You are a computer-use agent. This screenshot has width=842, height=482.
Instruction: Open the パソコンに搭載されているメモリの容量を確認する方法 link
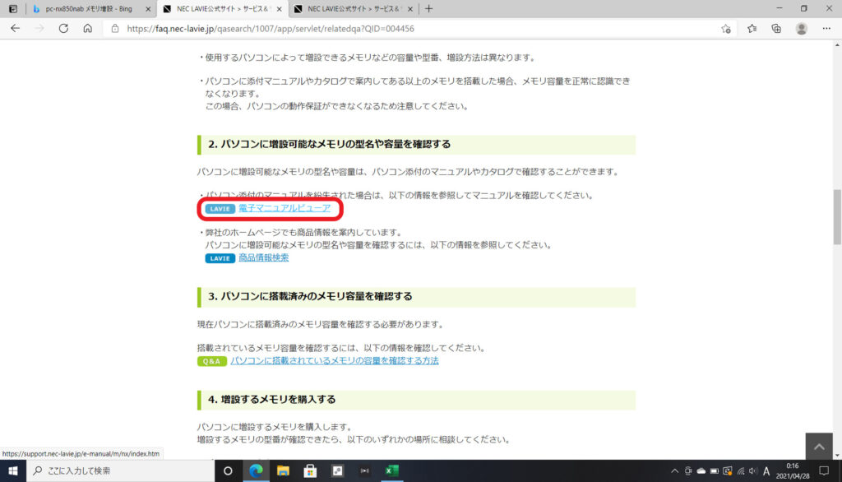[x=335, y=360]
